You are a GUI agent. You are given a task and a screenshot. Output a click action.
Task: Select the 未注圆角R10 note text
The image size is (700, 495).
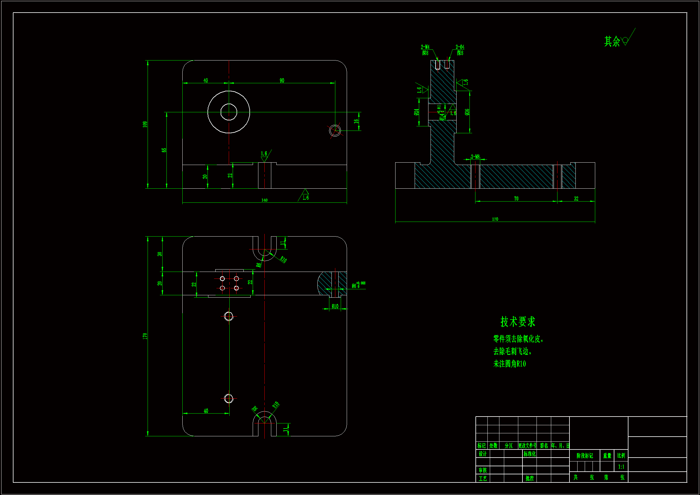pyautogui.click(x=510, y=364)
